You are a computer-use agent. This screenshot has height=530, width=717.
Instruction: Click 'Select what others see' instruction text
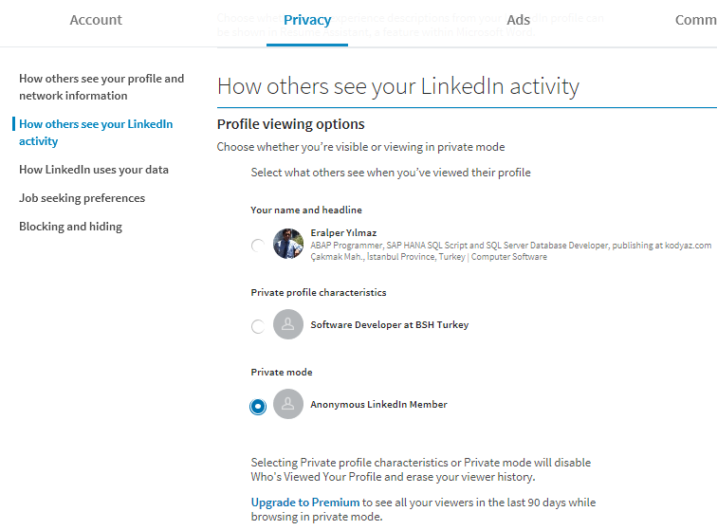point(391,173)
